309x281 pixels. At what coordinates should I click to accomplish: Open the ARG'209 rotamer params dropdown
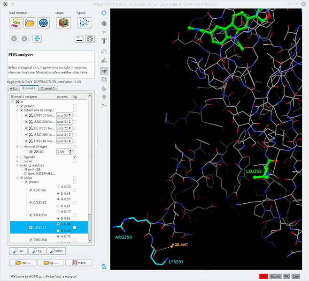tap(63, 122)
